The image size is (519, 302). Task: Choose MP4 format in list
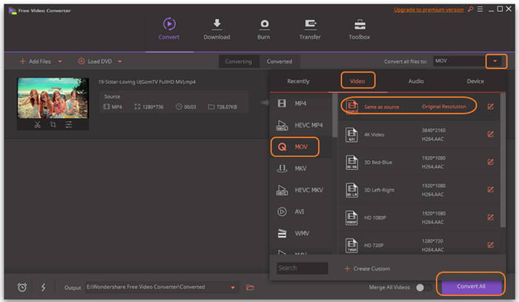coord(301,104)
